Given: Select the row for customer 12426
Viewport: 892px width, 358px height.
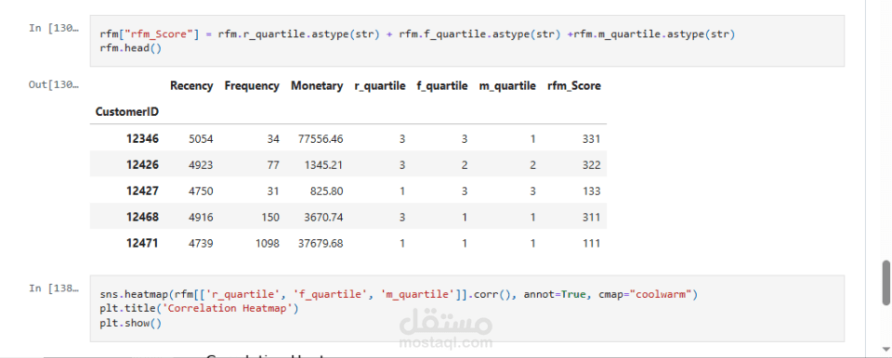Looking at the screenshot, I should click(x=348, y=165).
